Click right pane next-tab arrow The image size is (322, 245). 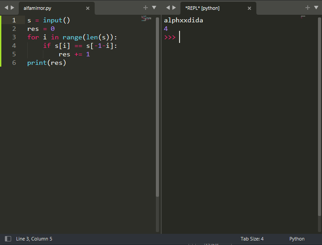coord(174,8)
